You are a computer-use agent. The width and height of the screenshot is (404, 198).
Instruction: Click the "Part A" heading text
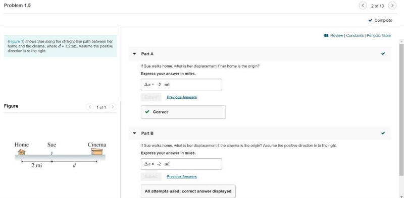point(147,54)
